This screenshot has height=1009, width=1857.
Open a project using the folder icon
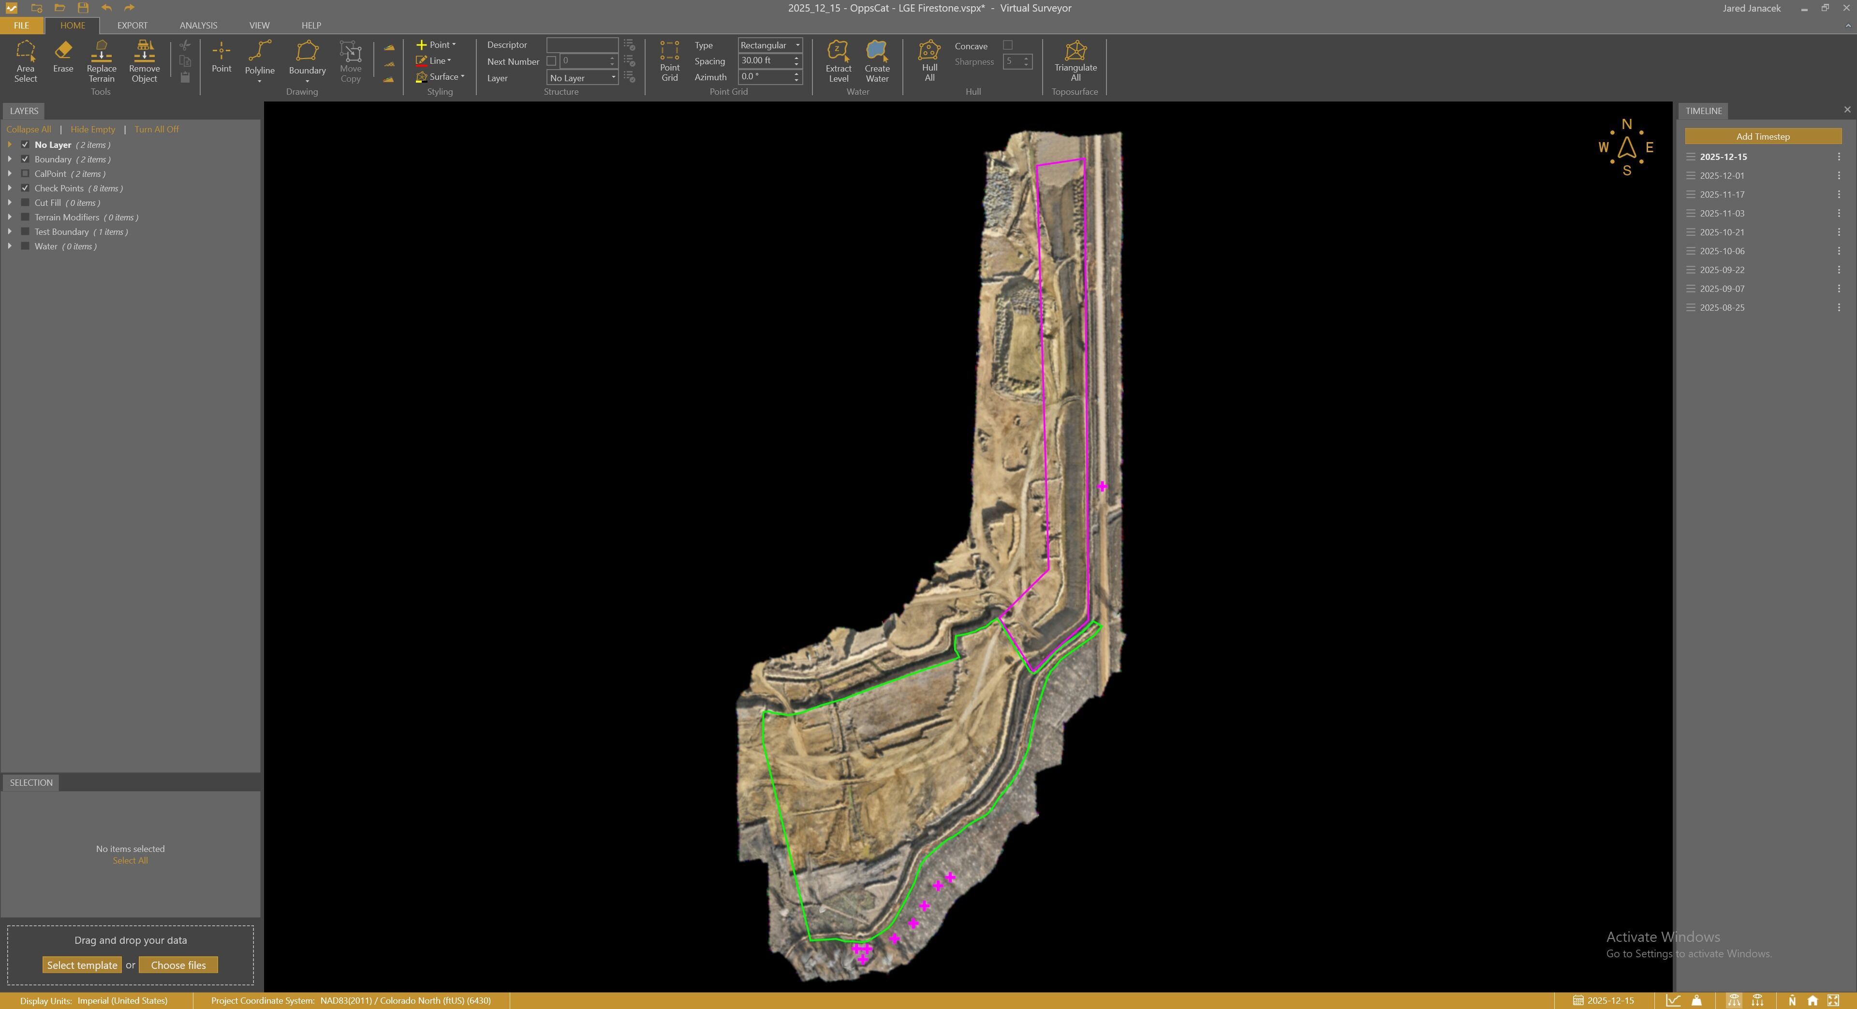pyautogui.click(x=60, y=8)
